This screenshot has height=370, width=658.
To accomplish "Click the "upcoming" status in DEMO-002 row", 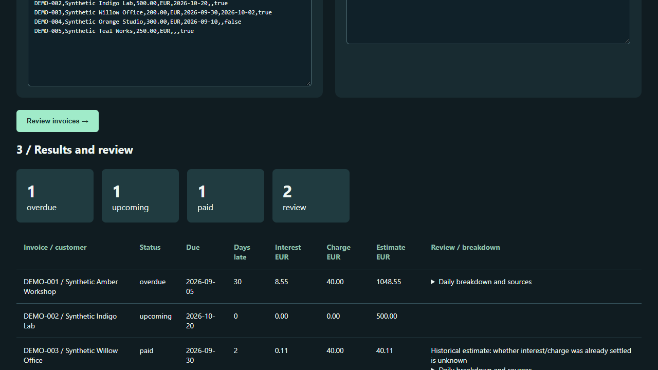I will (x=155, y=316).
